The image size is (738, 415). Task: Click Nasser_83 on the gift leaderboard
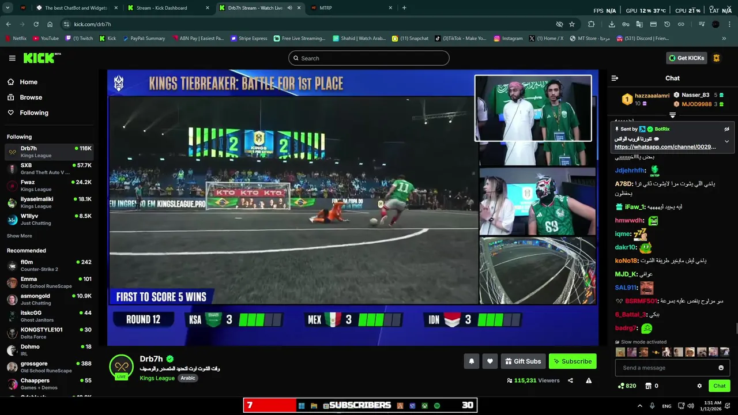(695, 95)
